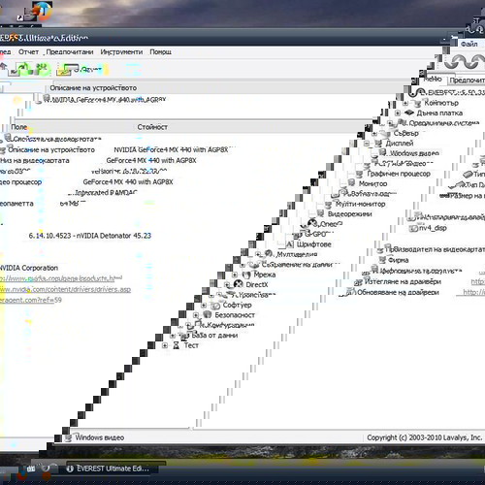Open the Инструменти menu
This screenshot has width=485, height=485.
coord(121,52)
